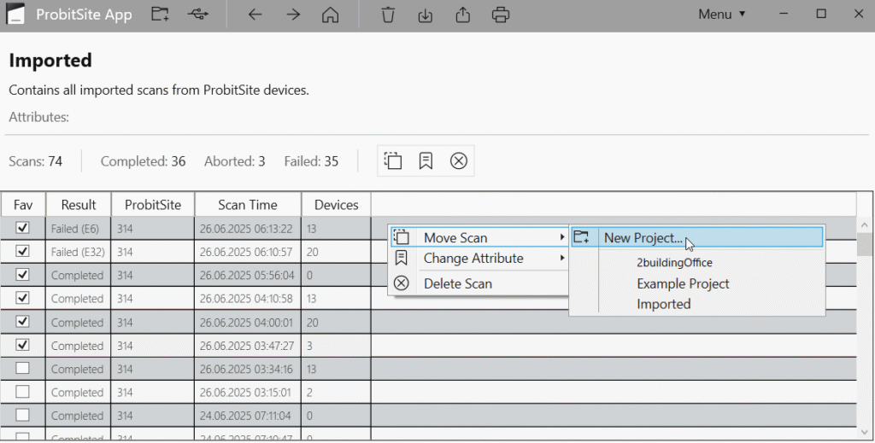
Task: Choose Move Scan from context menu
Action: tap(479, 237)
